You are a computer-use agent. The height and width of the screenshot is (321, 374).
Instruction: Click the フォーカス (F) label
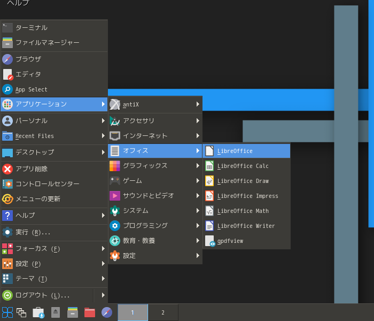(x=38, y=249)
